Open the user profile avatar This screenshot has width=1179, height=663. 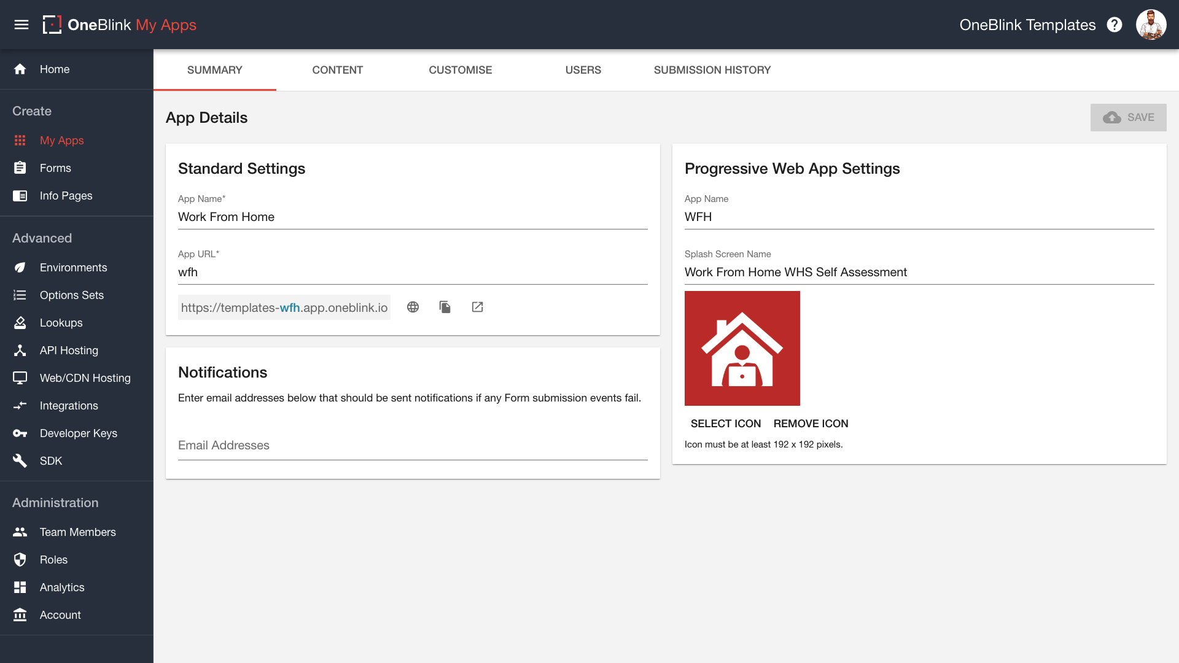click(1151, 25)
